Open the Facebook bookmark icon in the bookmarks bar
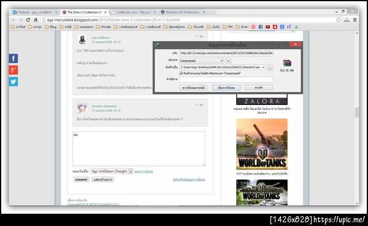Screen dimensions: 368x226 (261, 27)
